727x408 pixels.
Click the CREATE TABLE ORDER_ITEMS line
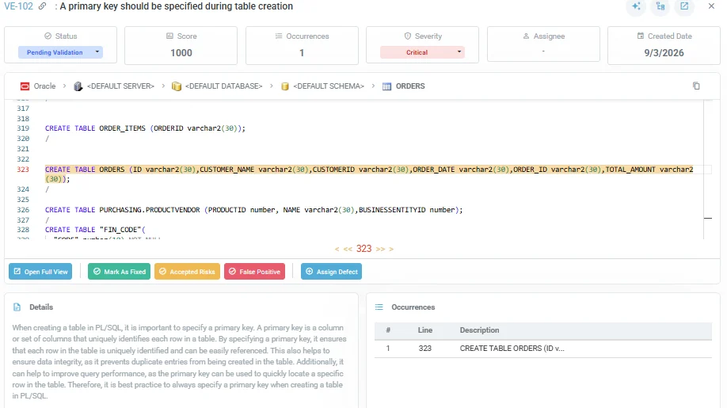[x=145, y=128]
